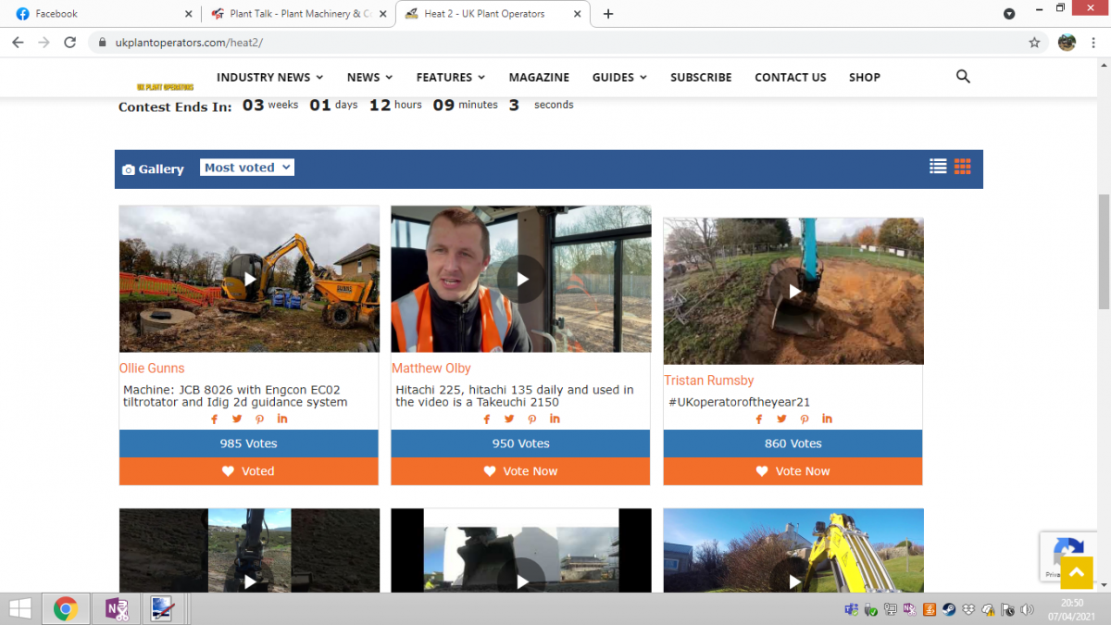This screenshot has height=625, width=1111.
Task: Switch to the Plant Talk tab
Action: pyautogui.click(x=298, y=14)
